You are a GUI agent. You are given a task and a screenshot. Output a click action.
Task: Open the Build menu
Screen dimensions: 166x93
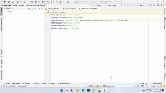[x=44, y=2]
